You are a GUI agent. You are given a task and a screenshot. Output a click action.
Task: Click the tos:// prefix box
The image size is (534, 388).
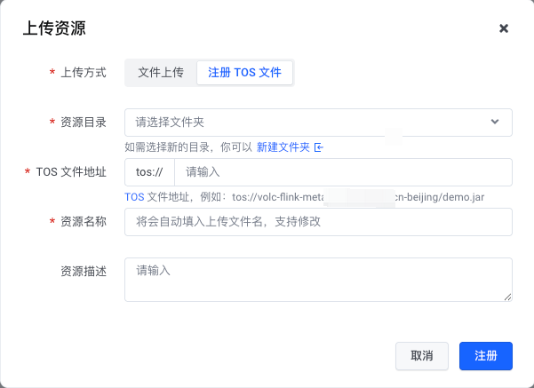click(x=149, y=172)
